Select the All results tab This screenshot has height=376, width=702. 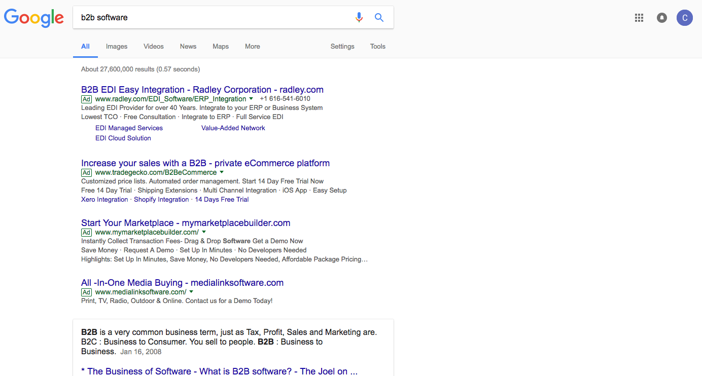85,46
